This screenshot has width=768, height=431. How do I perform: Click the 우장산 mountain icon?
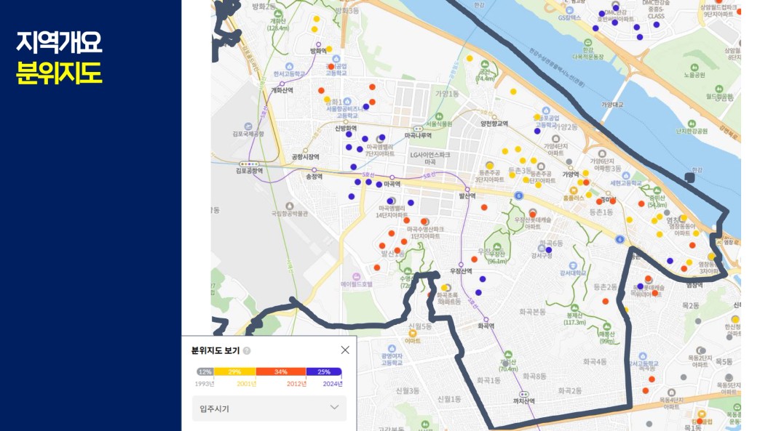(497, 247)
